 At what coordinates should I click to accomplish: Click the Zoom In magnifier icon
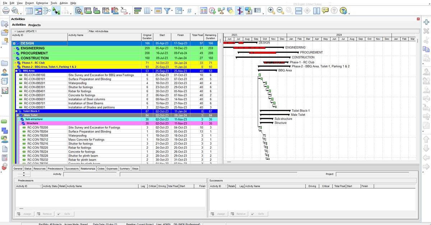click(x=272, y=11)
